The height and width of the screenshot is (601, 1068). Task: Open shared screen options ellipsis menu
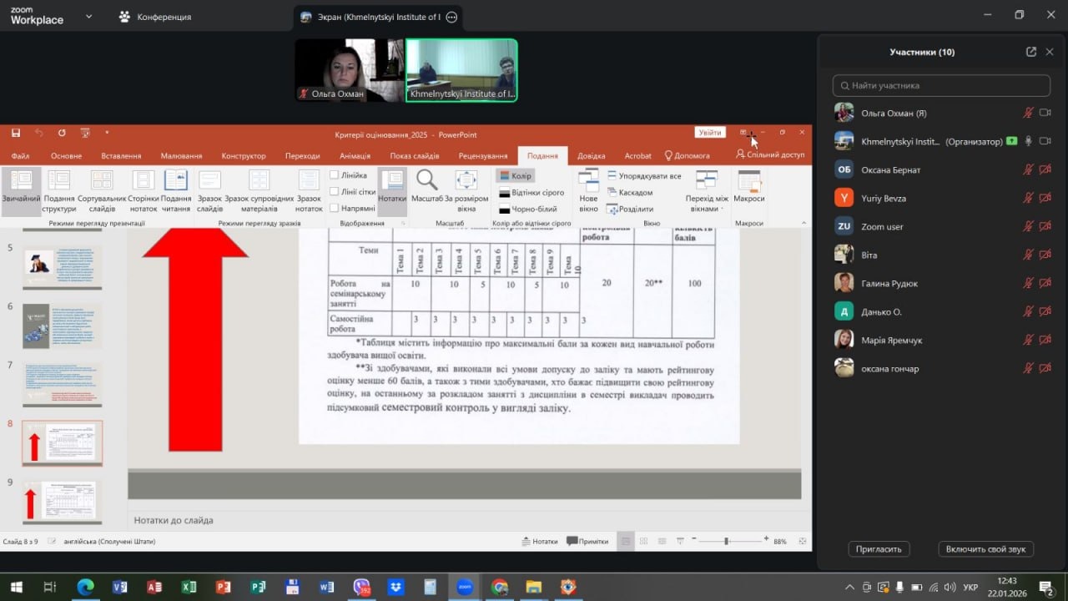pos(451,17)
